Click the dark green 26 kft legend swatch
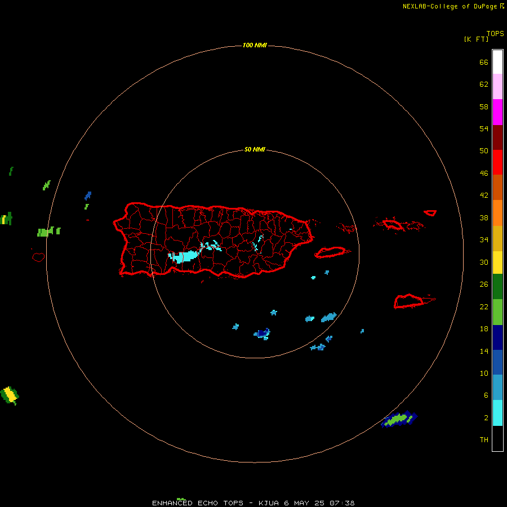Image resolution: width=507 pixels, height=507 pixels. [497, 287]
